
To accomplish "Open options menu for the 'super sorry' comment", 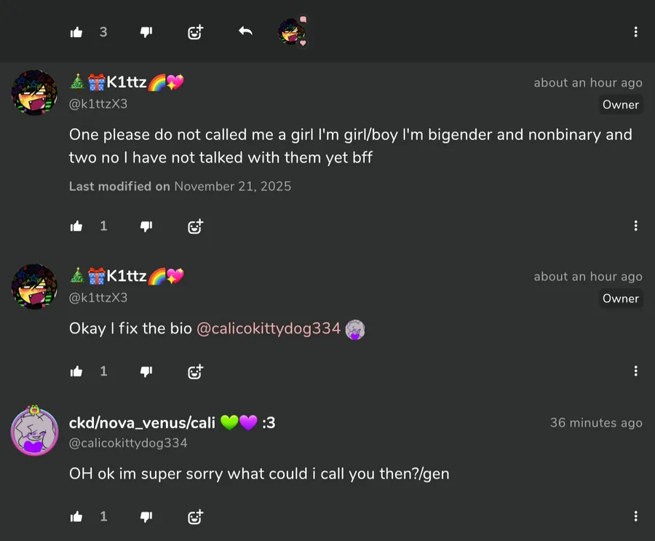I will pyautogui.click(x=635, y=517).
